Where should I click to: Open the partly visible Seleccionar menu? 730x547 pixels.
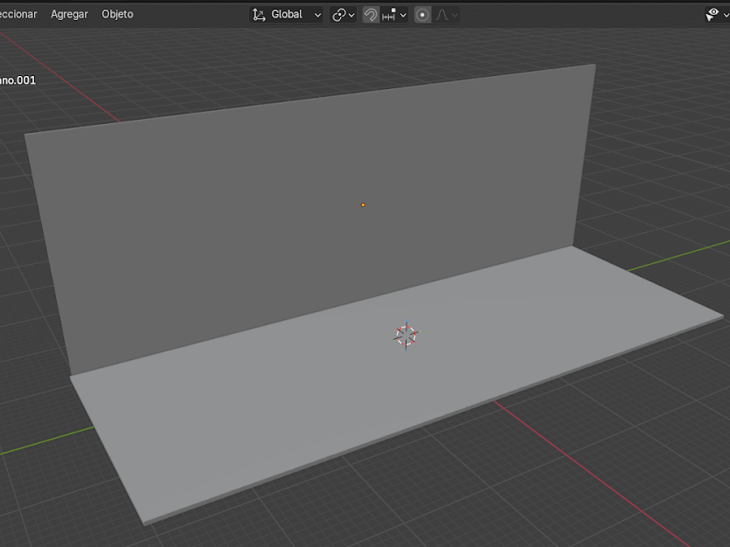(17, 15)
